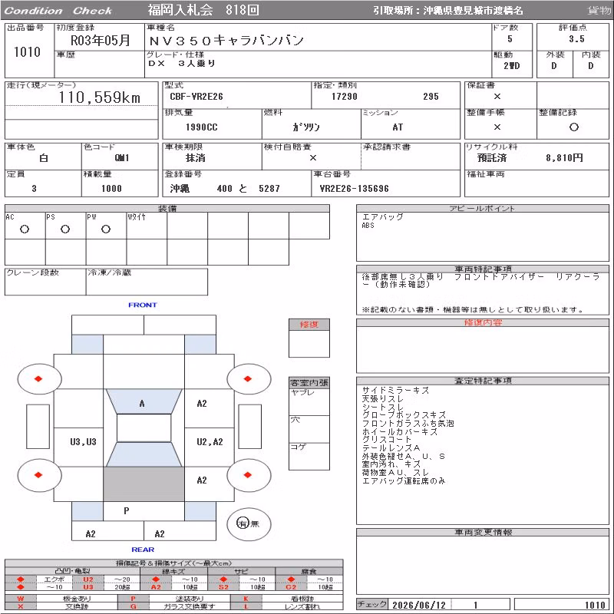This screenshot has width=614, height=614.
Task: Click the ABS appeal point
Action: click(368, 225)
